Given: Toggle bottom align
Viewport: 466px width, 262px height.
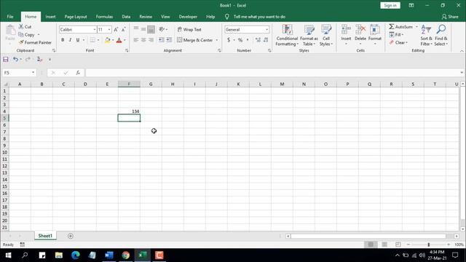Looking at the screenshot, I should pyautogui.click(x=151, y=29).
